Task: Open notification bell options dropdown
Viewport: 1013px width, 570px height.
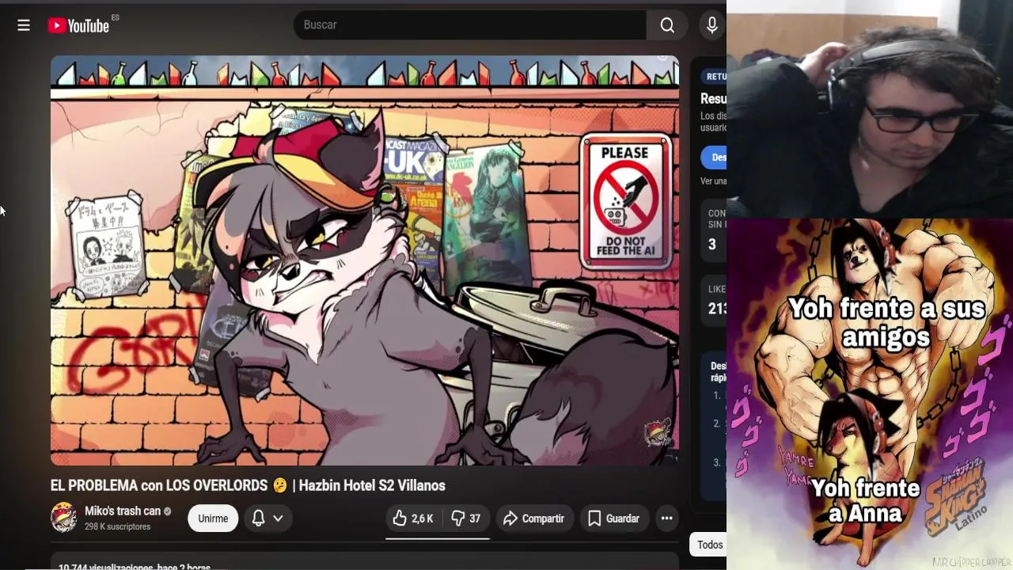Action: (267, 519)
